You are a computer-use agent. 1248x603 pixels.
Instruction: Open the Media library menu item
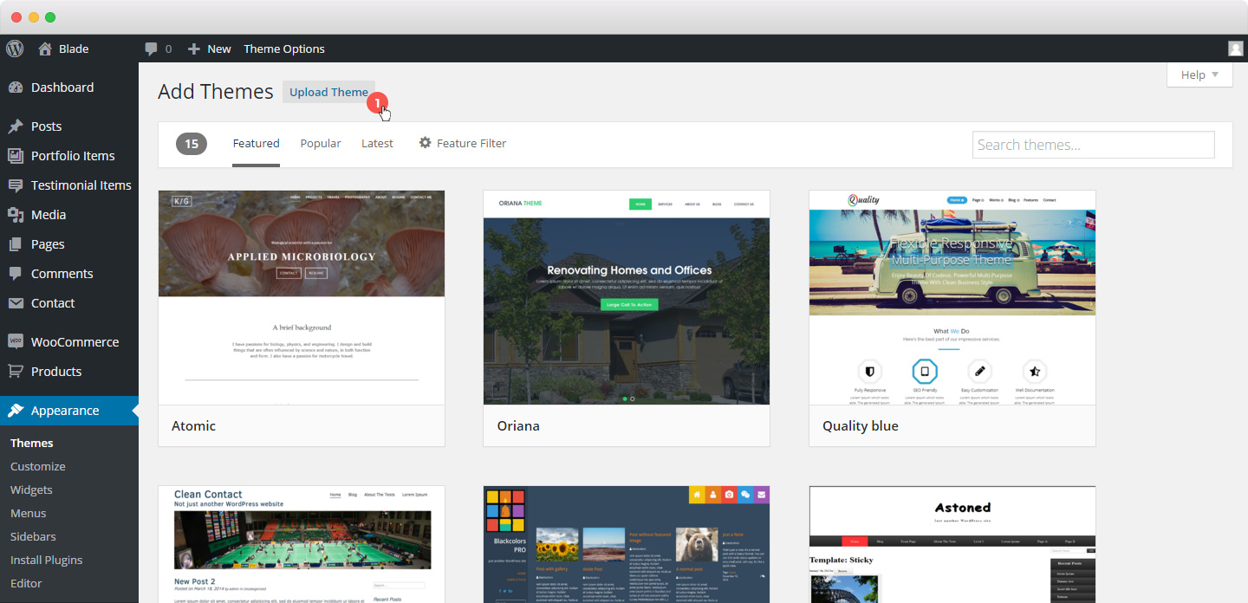click(48, 215)
